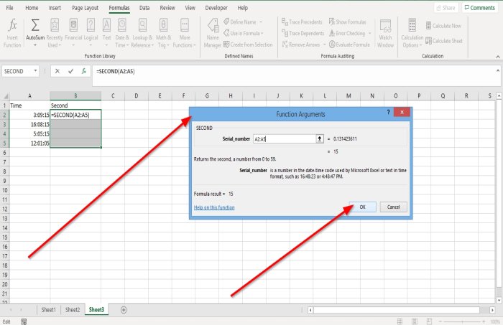
Task: Toggle Show Formulas
Action: (347, 22)
